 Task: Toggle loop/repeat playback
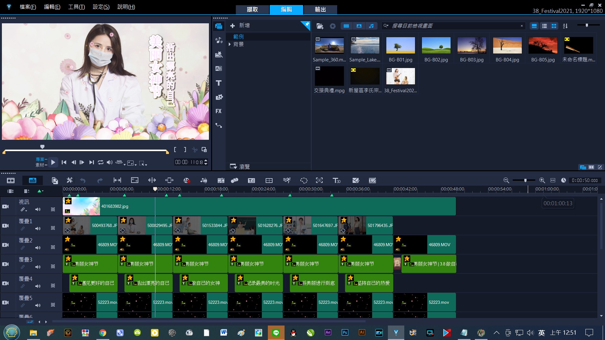pos(101,162)
